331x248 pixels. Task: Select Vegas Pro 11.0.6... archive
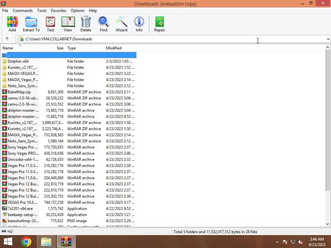pyautogui.click(x=69, y=178)
